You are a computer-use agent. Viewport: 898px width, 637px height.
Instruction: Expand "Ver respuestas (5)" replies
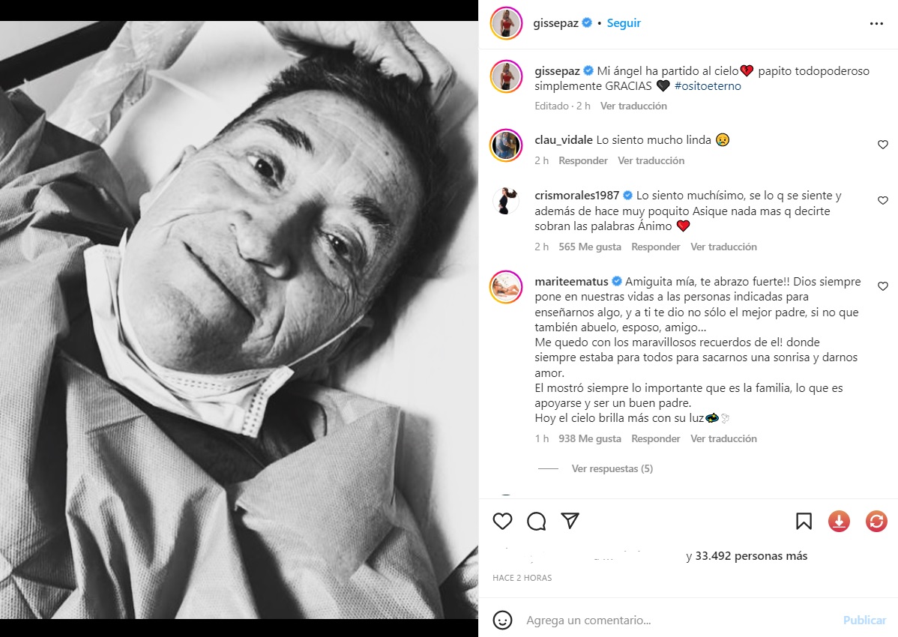[612, 468]
